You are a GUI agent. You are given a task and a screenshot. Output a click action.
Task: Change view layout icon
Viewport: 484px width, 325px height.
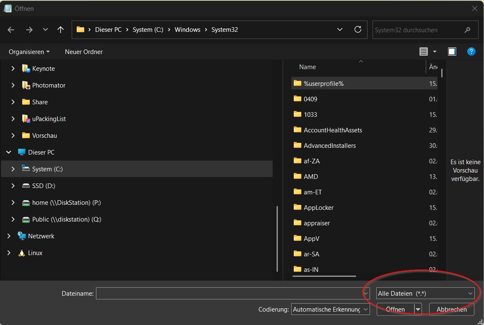[424, 52]
